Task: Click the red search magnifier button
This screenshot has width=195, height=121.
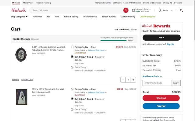Action: coord(126,10)
